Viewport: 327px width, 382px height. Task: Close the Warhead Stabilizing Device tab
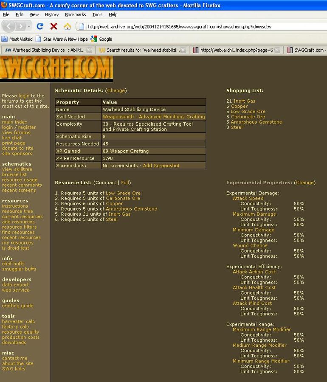(x=89, y=50)
